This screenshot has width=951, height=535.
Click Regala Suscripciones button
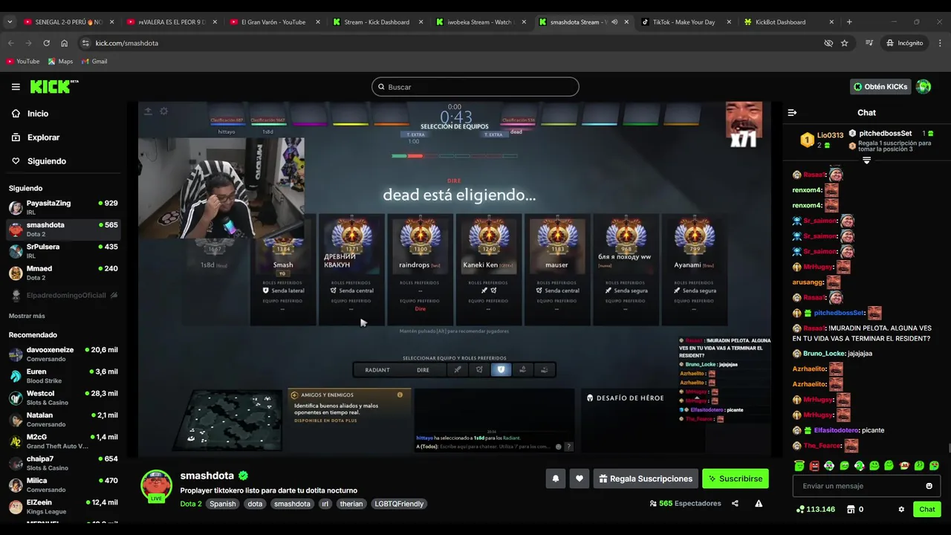(646, 479)
